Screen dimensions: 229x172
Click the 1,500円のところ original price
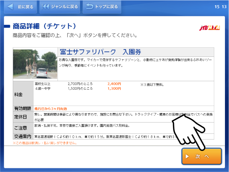click(80, 89)
